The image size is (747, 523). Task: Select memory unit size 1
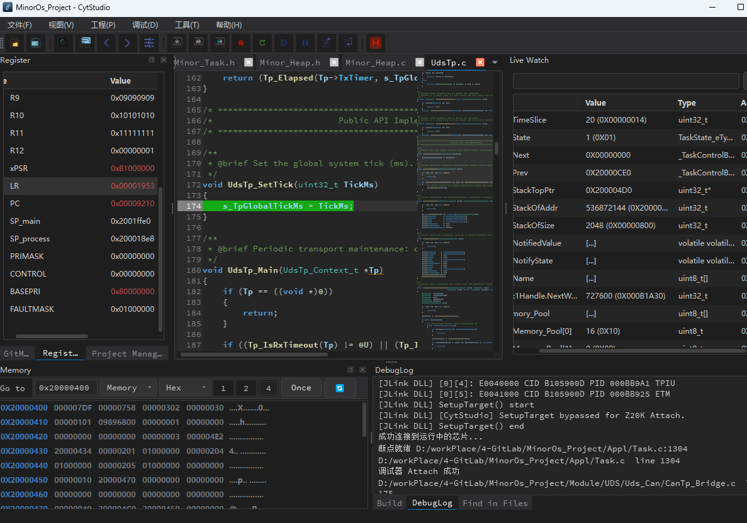pyautogui.click(x=223, y=388)
